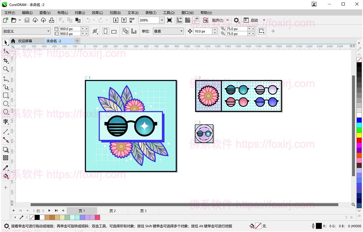The height and width of the screenshot is (232, 363).
Task: Choose the Ellipse tool
Action: [x=5, y=104]
